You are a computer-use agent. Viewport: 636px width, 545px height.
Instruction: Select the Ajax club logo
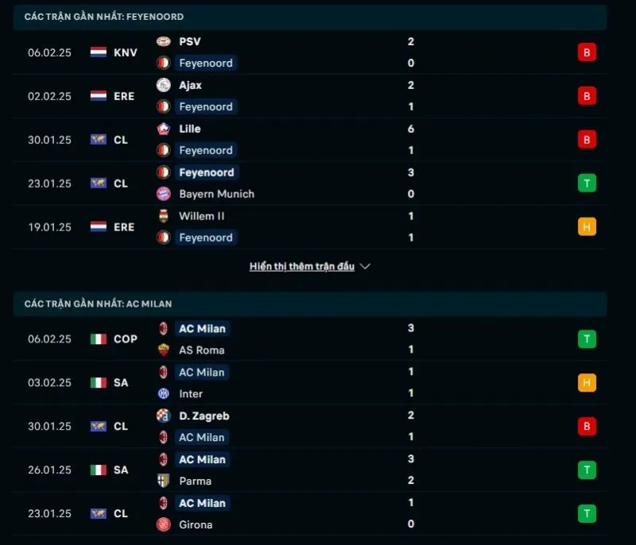[165, 85]
